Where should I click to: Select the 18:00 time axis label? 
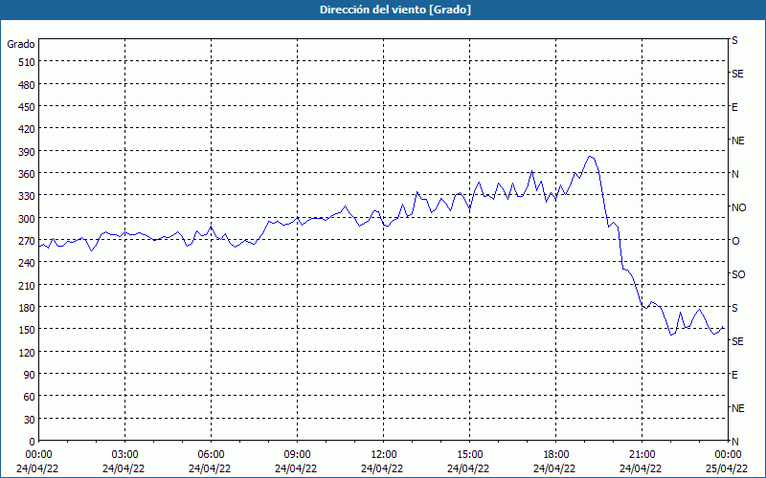pyautogui.click(x=556, y=455)
